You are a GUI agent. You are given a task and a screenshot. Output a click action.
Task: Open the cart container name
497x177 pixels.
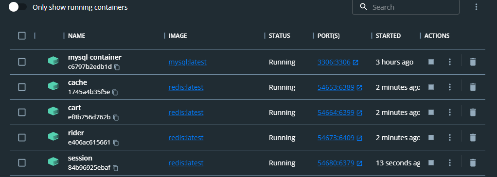(x=74, y=108)
